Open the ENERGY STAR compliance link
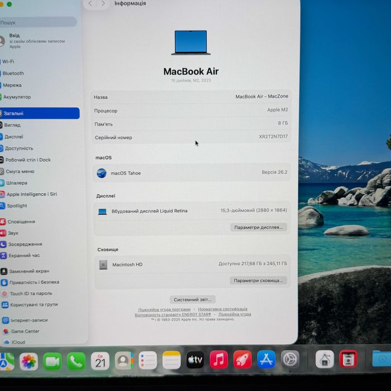Screen dimensions: 391x391 [x=173, y=314]
